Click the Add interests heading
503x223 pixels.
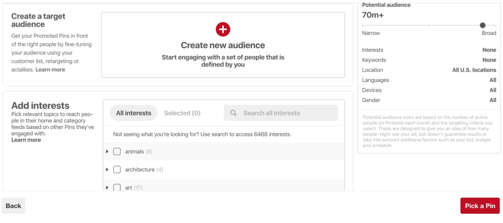pos(40,106)
